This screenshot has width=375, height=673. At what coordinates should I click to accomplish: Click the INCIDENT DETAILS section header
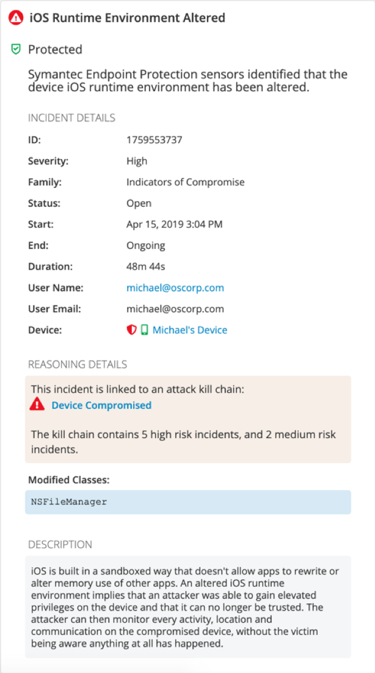pyautogui.click(x=71, y=117)
